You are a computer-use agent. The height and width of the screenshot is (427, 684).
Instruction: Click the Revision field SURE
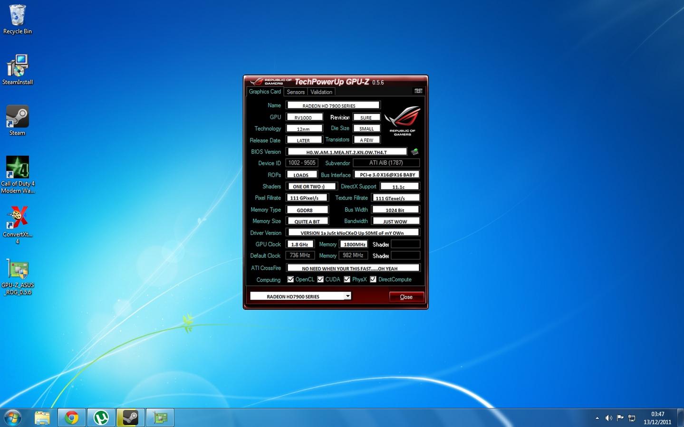click(x=366, y=117)
